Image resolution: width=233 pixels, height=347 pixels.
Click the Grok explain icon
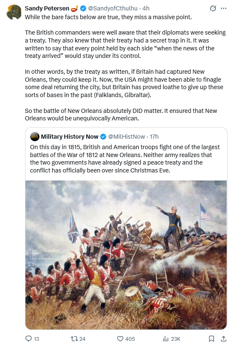213,8
